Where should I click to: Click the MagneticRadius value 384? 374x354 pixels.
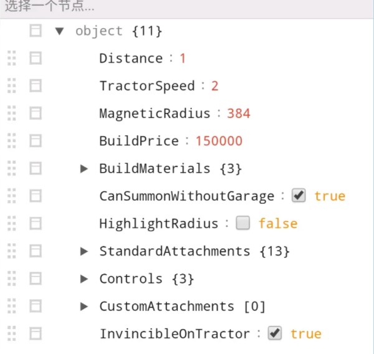(239, 113)
